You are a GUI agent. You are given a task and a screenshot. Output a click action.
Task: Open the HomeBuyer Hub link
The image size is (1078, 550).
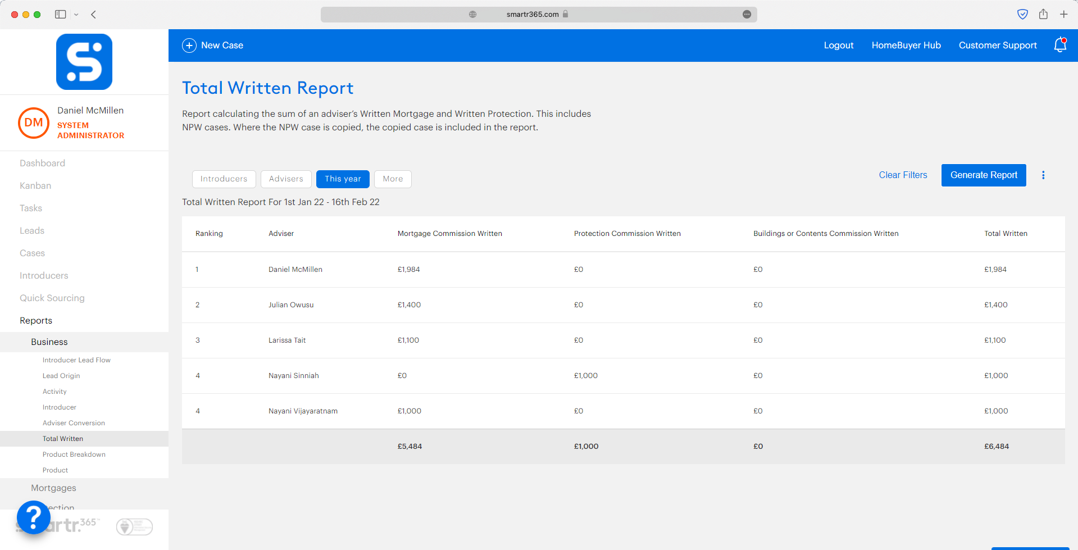(x=906, y=46)
